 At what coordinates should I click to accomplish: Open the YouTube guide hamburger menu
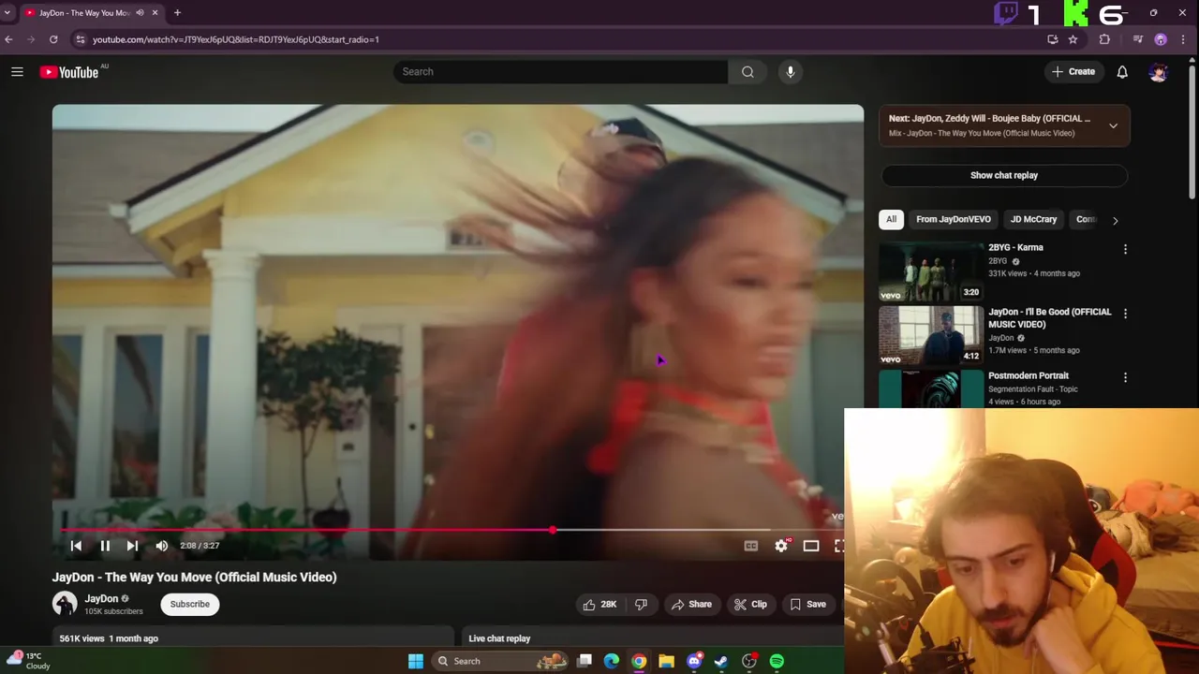(17, 72)
